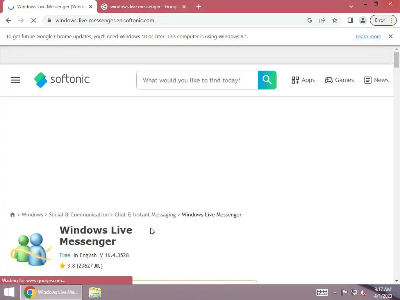Open Chat & Instant Messaging breadcrumb
The image size is (400, 300).
click(145, 214)
